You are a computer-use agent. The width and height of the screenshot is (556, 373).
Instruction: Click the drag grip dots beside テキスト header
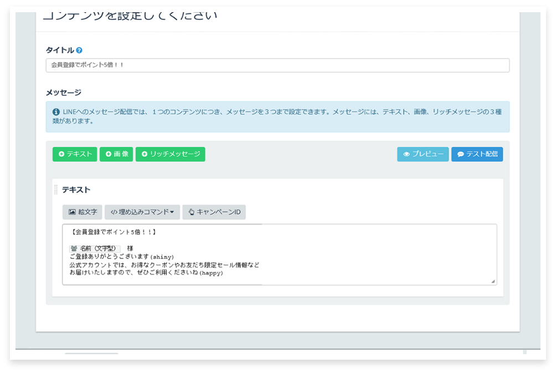(55, 189)
